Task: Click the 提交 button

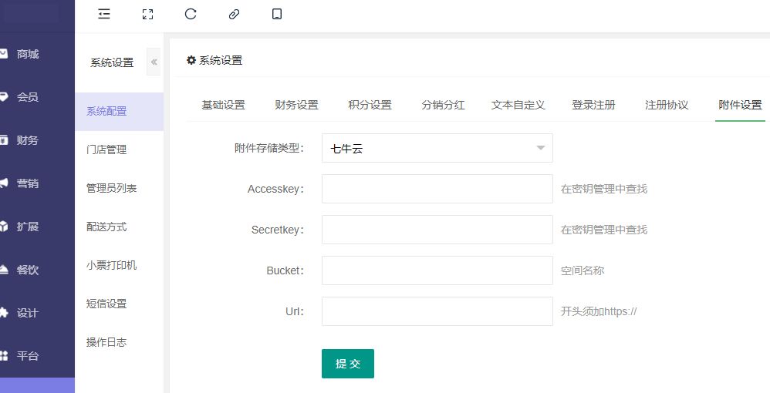Action: click(x=347, y=364)
